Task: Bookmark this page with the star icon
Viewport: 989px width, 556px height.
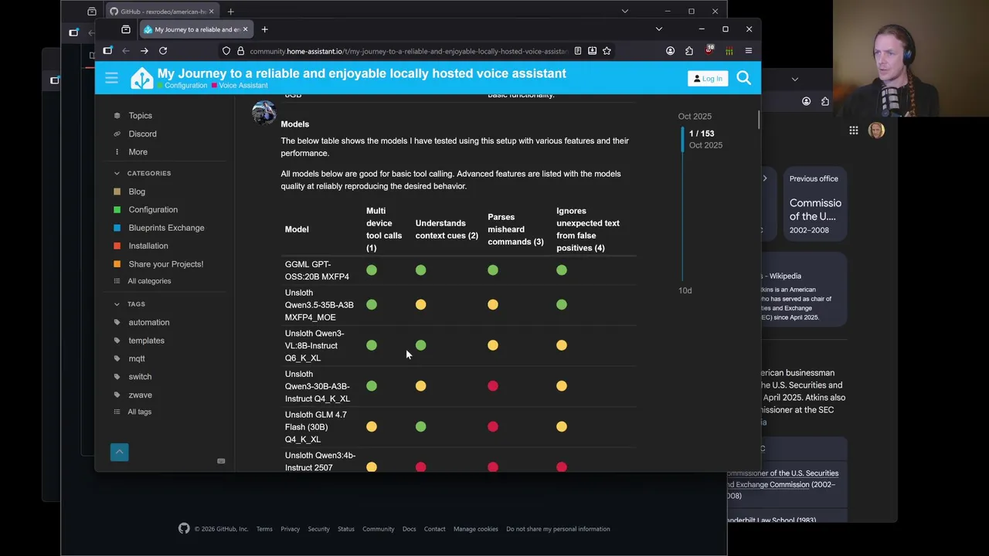Action: pos(607,51)
